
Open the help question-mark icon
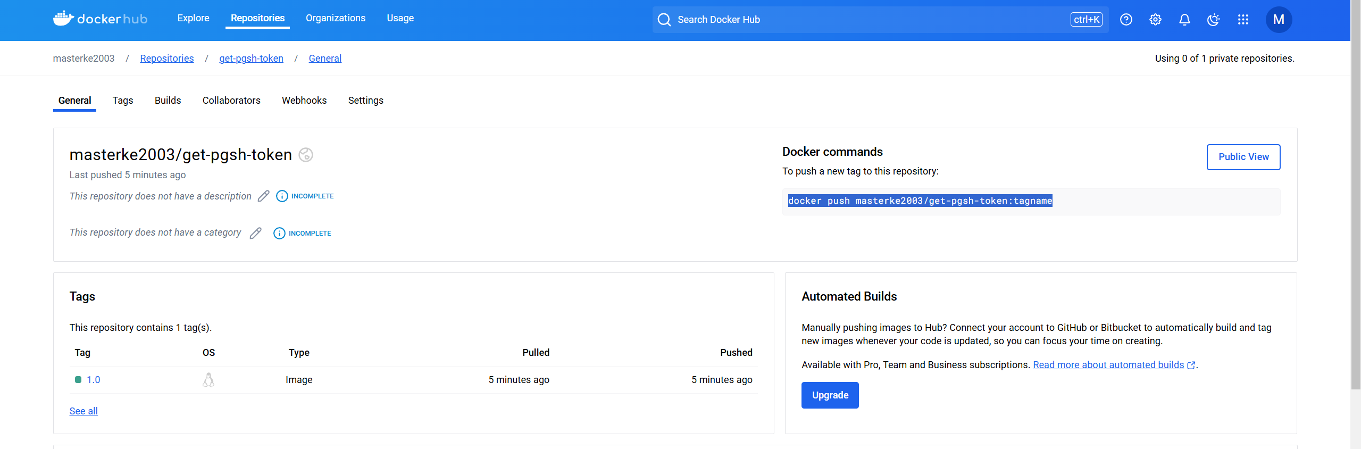tap(1126, 20)
